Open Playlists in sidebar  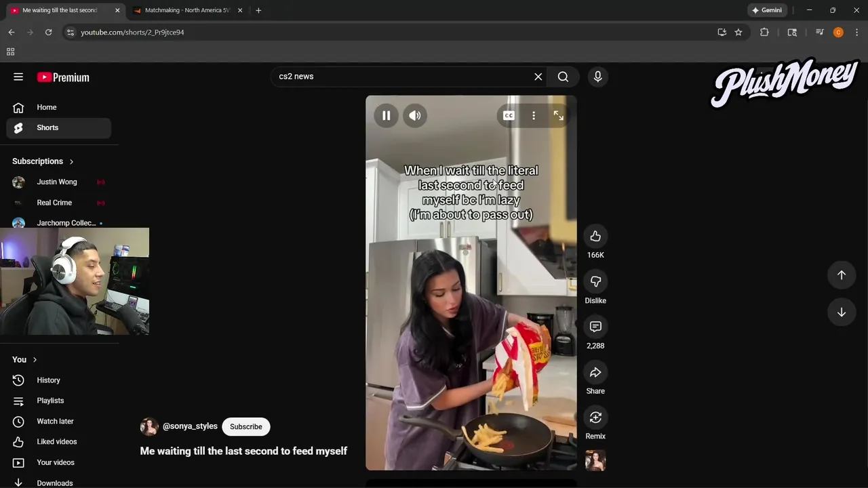click(x=59, y=401)
